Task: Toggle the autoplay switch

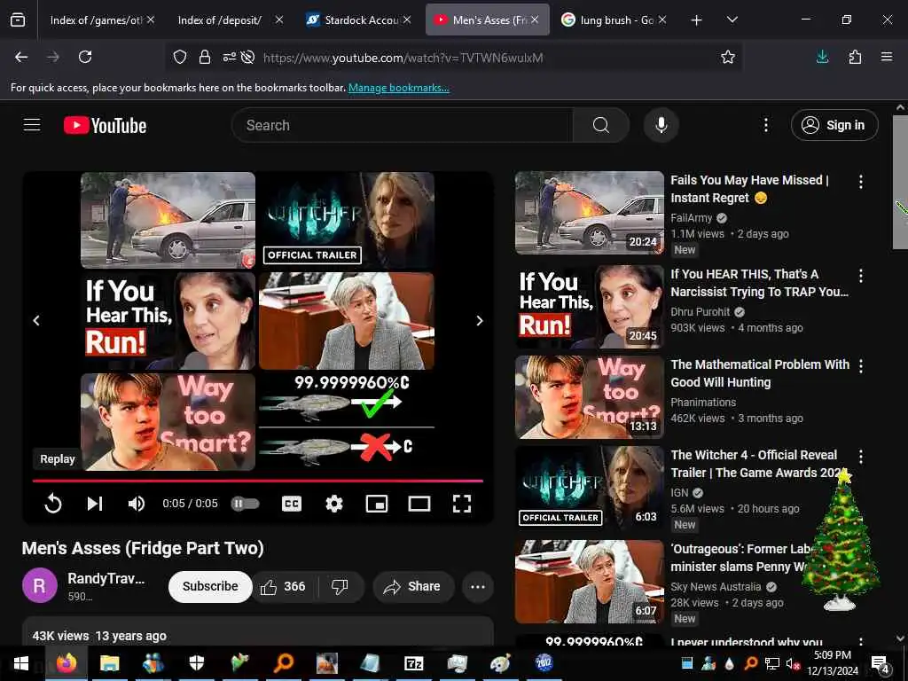Action: (245, 504)
